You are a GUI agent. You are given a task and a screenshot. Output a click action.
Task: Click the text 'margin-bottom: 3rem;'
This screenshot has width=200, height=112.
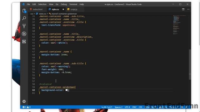tap(54, 55)
